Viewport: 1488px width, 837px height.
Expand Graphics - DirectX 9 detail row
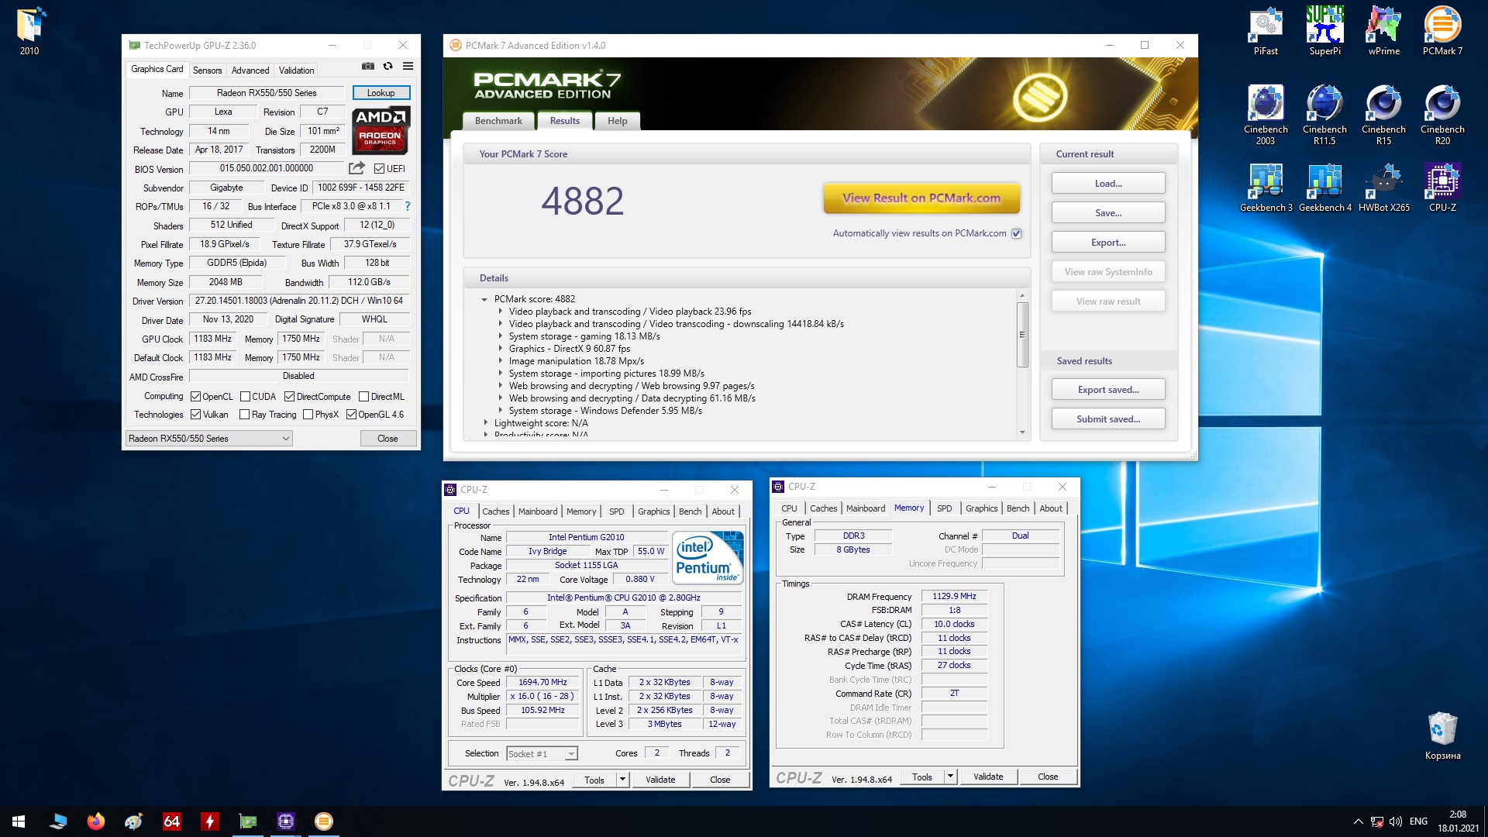tap(500, 349)
